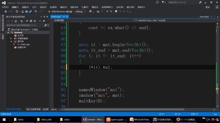The image size is (220, 123).
Task: Switch to the 类视图 Class View tab
Action: tap(45, 109)
